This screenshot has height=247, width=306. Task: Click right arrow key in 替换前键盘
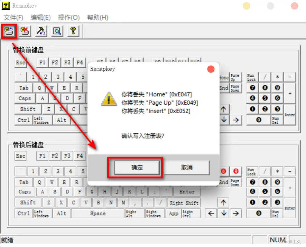236,120
